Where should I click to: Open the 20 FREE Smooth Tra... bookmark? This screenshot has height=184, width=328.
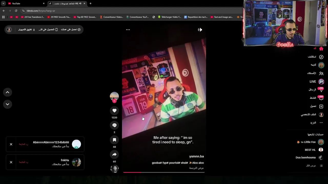point(58,17)
